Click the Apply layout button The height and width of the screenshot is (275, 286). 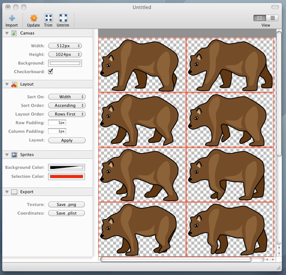pyautogui.click(x=67, y=140)
